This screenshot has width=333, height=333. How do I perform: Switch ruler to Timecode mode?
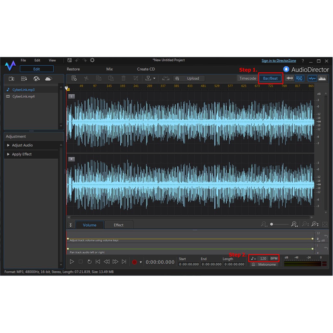tap(248, 78)
